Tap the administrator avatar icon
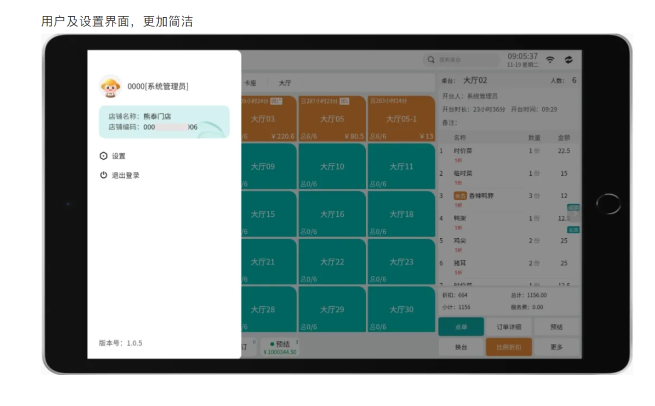This screenshot has width=655, height=406. coord(111,86)
